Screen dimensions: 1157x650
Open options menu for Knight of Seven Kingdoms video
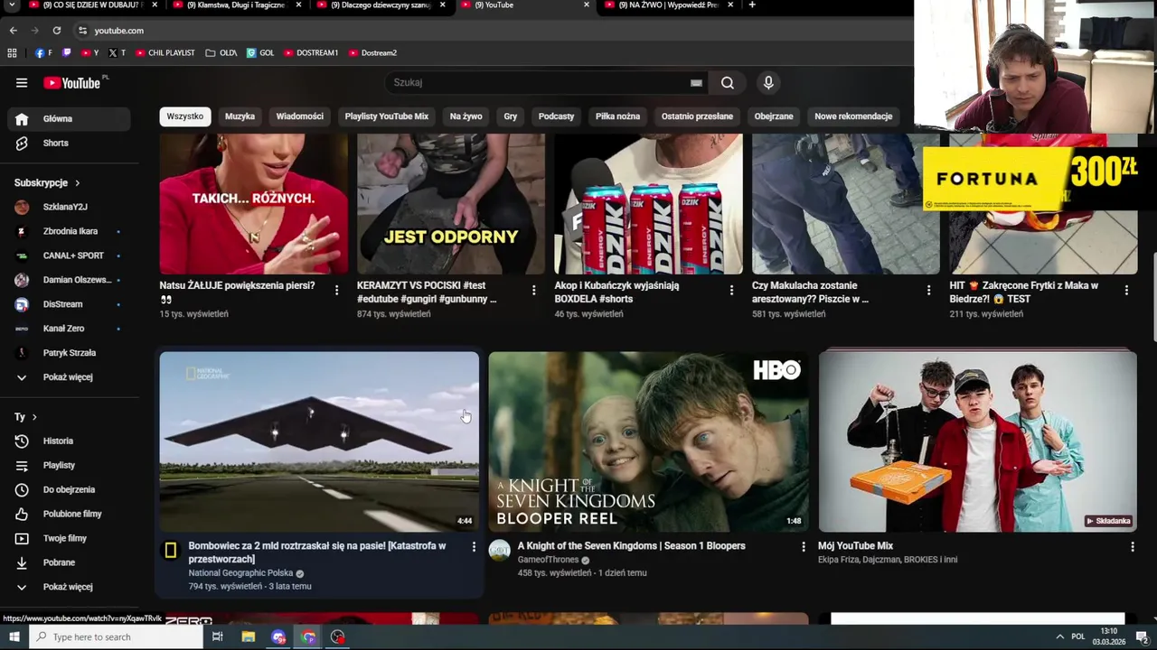[x=803, y=547]
